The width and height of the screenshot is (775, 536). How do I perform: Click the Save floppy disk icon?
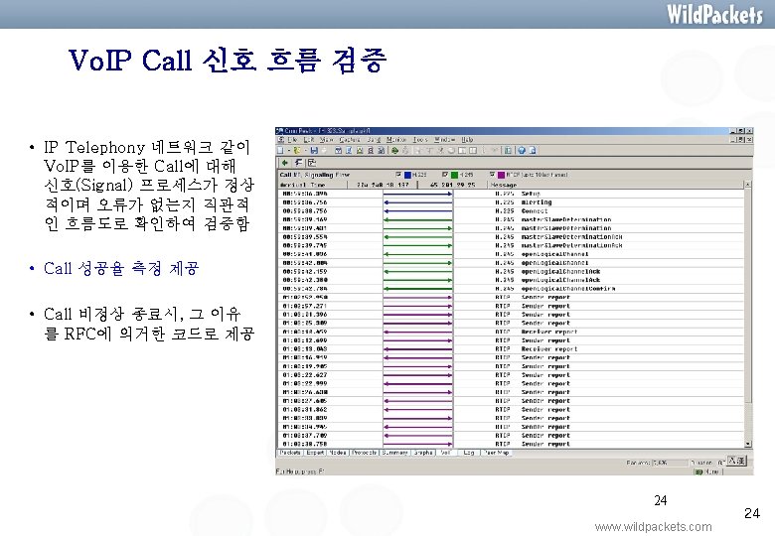point(314,151)
